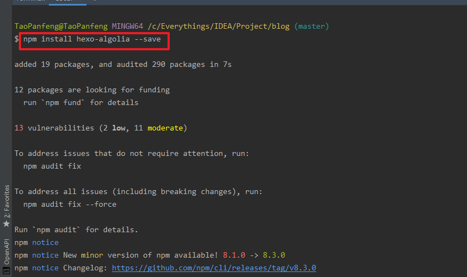Click '12 packages are looking for funding' line

coord(92,90)
